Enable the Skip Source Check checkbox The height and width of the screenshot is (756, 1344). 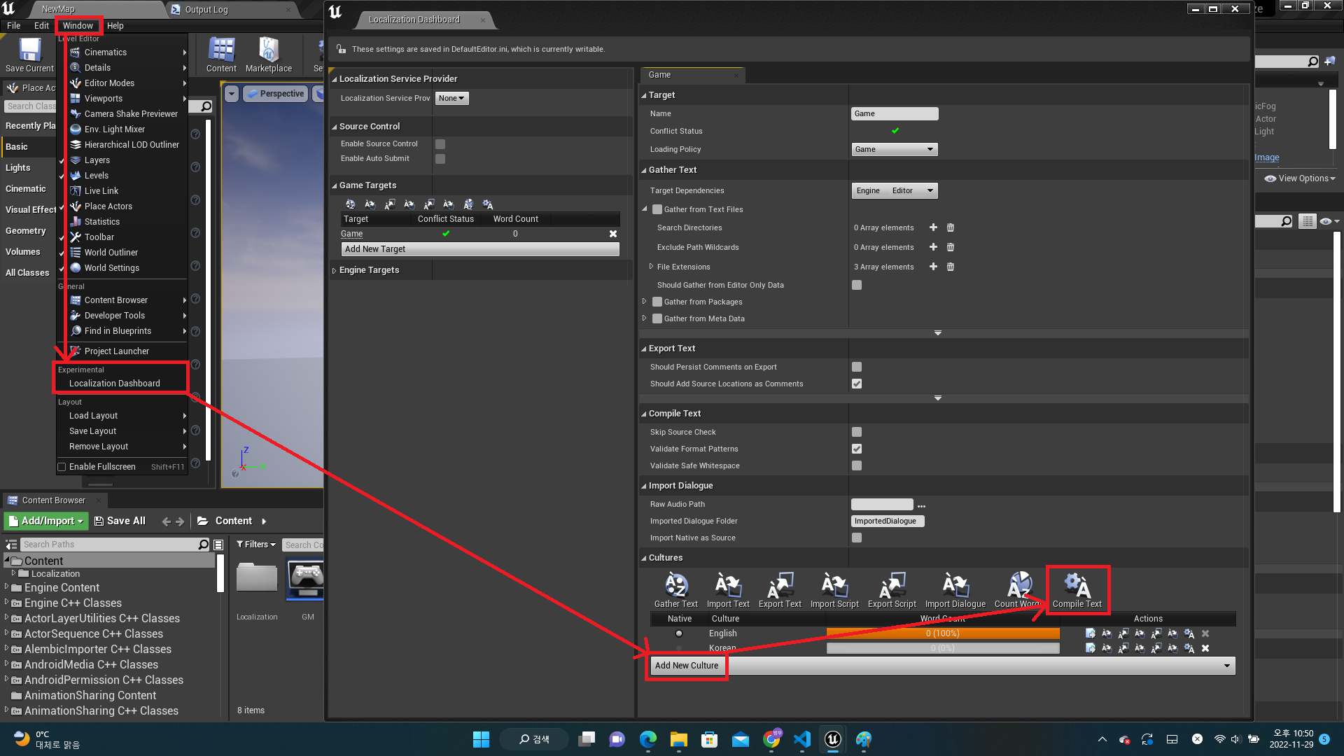(x=857, y=433)
